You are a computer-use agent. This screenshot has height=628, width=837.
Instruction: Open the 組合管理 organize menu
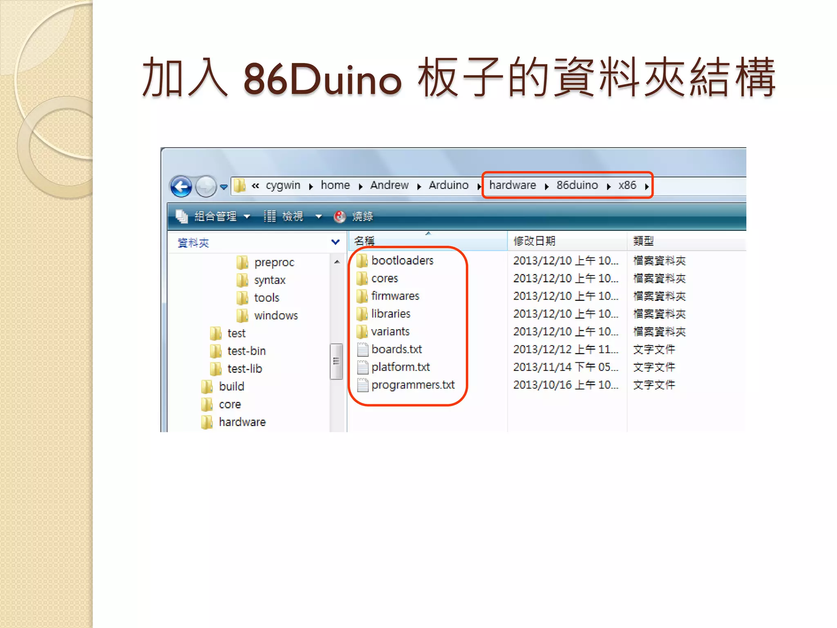point(215,216)
